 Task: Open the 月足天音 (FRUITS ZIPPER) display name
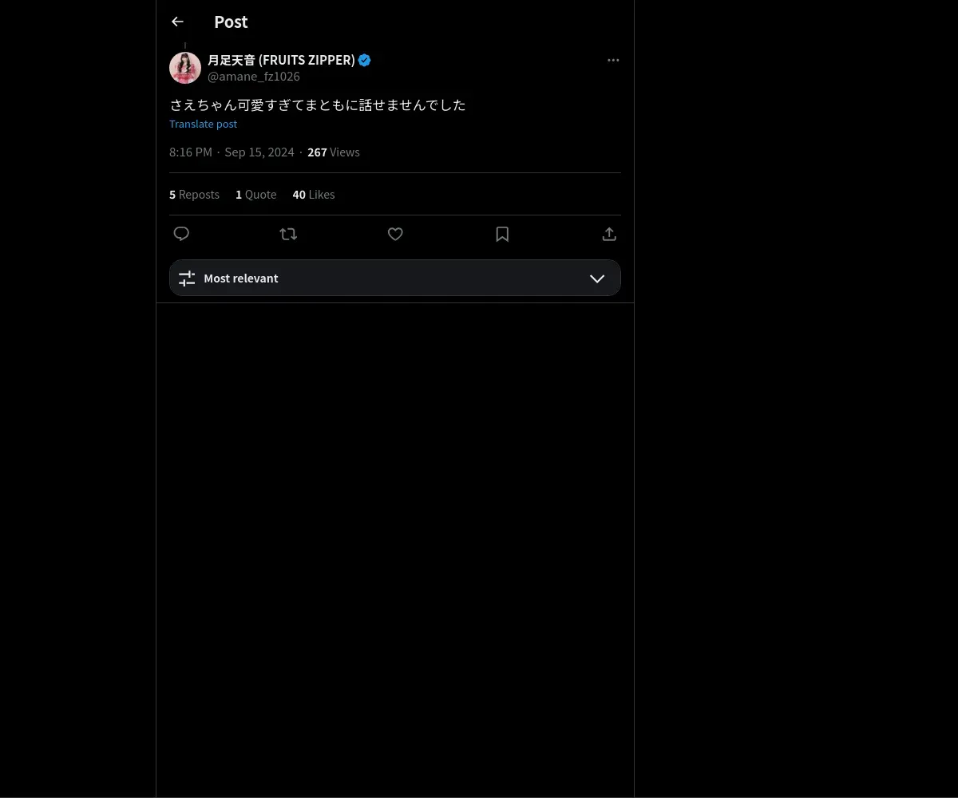pos(281,60)
